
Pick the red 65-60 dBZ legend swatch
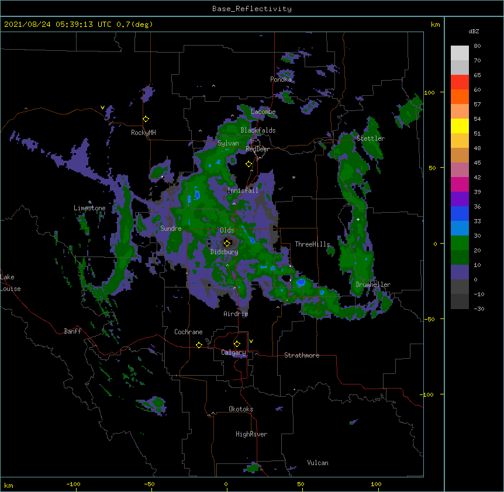[x=460, y=82]
